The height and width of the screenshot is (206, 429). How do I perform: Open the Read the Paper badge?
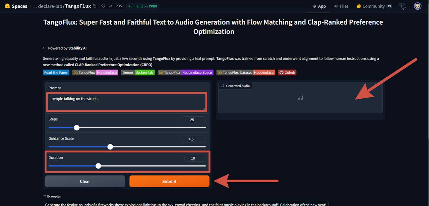(56, 73)
